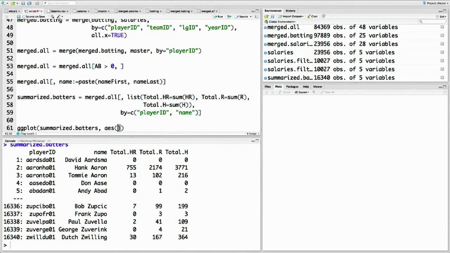Place cursor on line 53 code

[70, 66]
